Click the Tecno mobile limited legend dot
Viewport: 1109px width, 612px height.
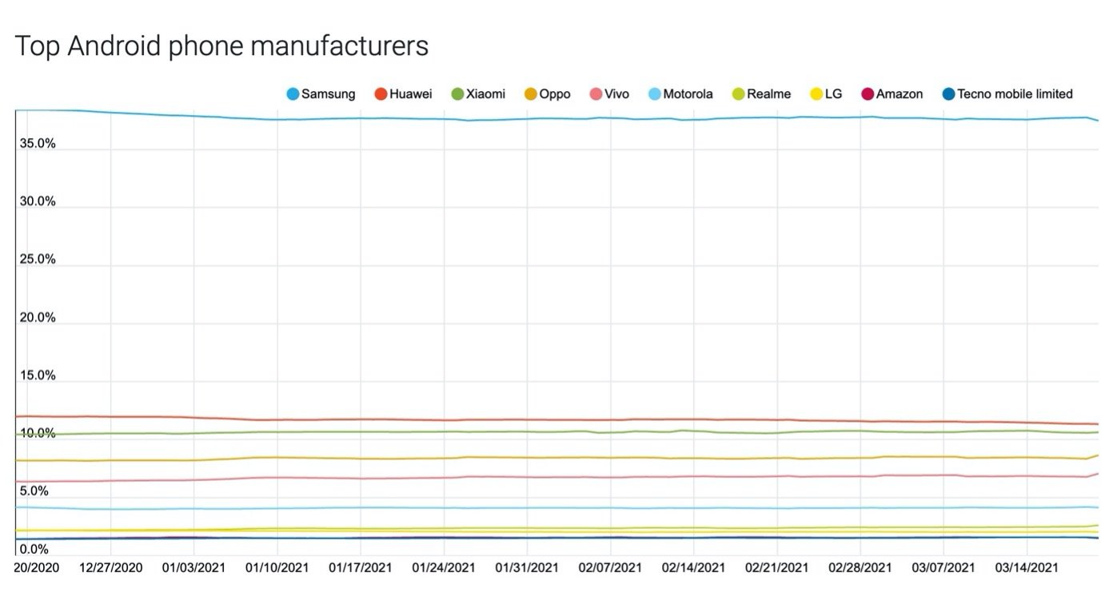948,94
